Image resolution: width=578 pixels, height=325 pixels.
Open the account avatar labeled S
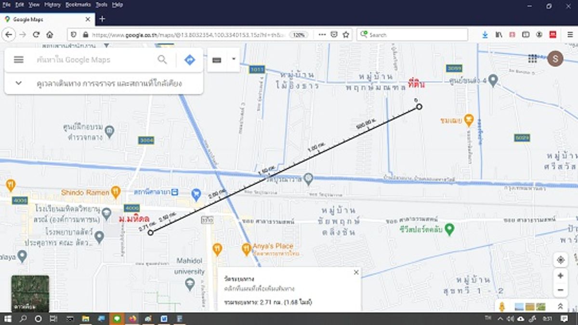[555, 59]
